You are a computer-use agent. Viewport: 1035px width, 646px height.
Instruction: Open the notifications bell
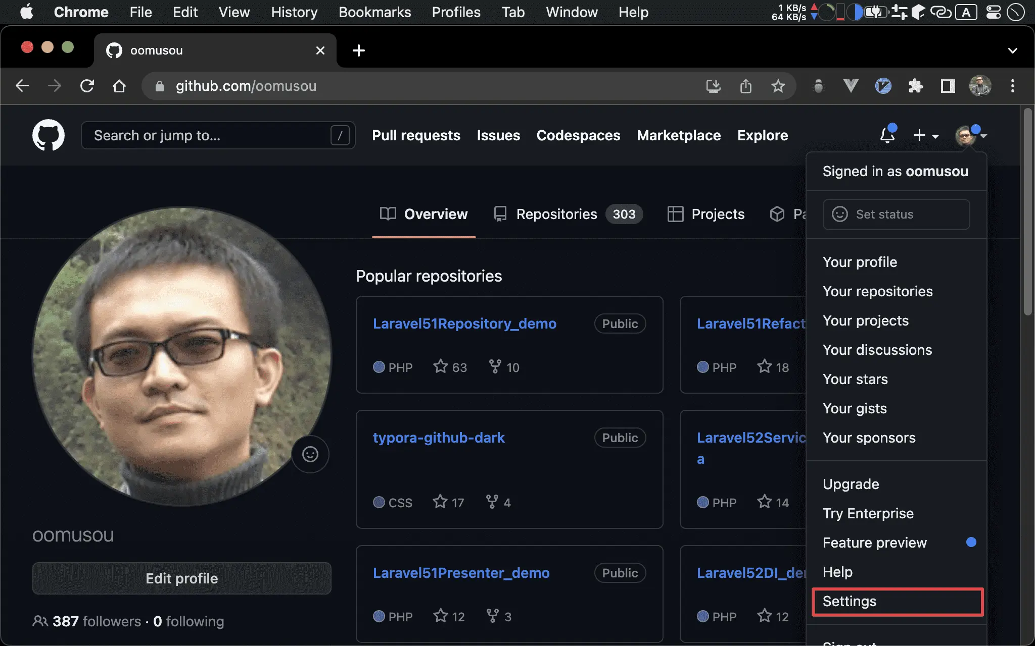point(887,135)
